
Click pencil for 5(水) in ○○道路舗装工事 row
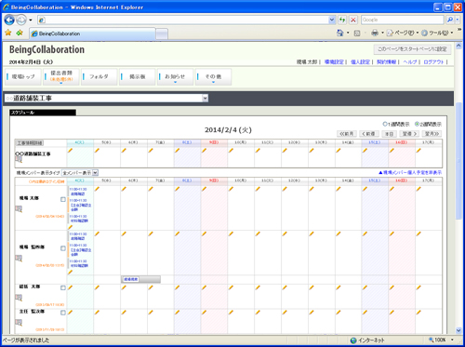pyautogui.click(x=97, y=151)
